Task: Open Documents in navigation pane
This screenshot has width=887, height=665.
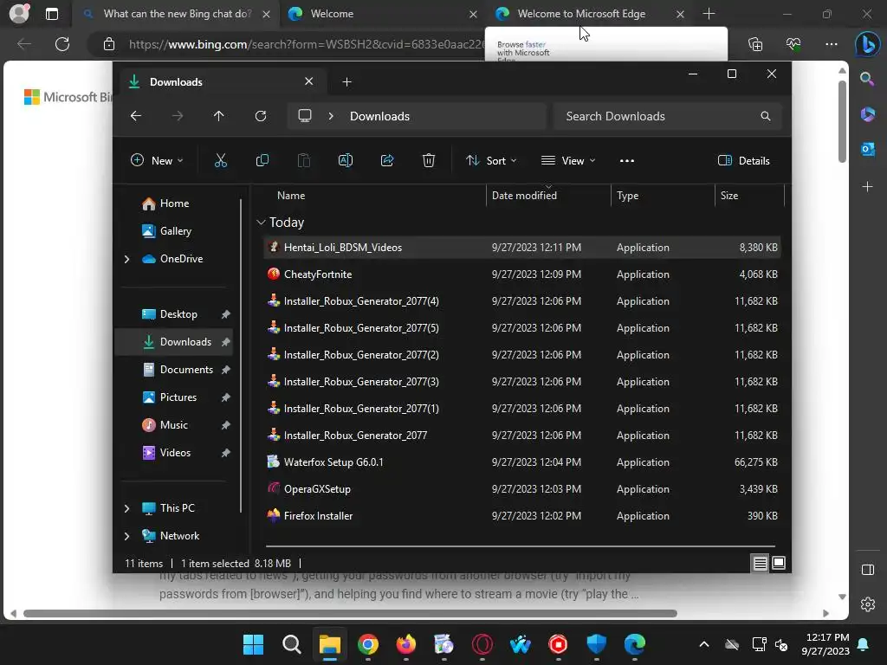Action: (174, 370)
